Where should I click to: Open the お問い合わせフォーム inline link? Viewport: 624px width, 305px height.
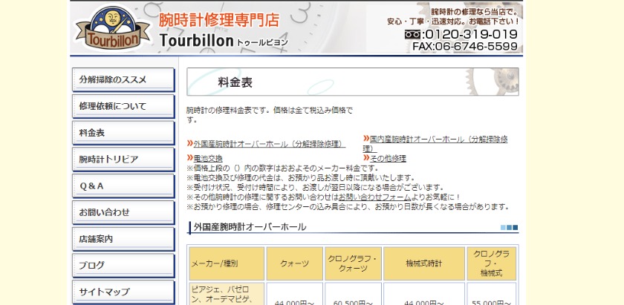point(374,197)
